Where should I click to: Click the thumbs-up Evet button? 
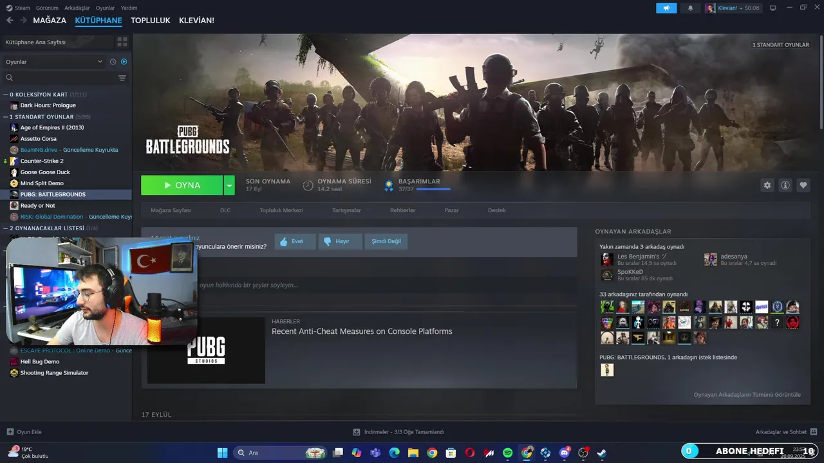(295, 241)
